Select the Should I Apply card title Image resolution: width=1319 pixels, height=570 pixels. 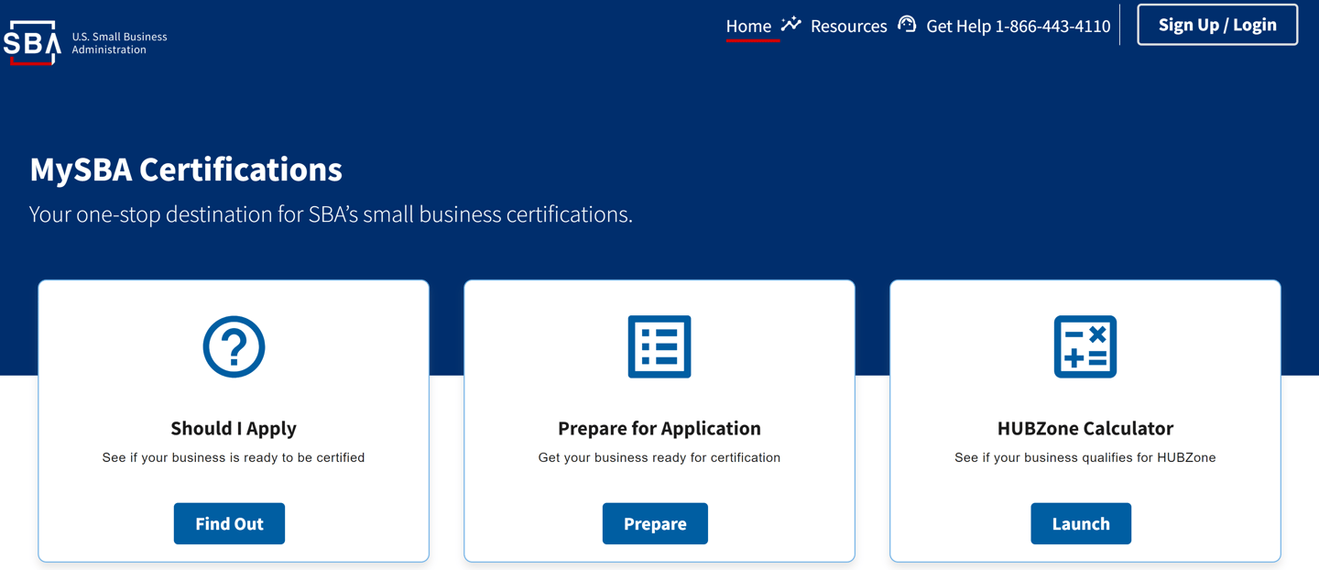pos(234,428)
